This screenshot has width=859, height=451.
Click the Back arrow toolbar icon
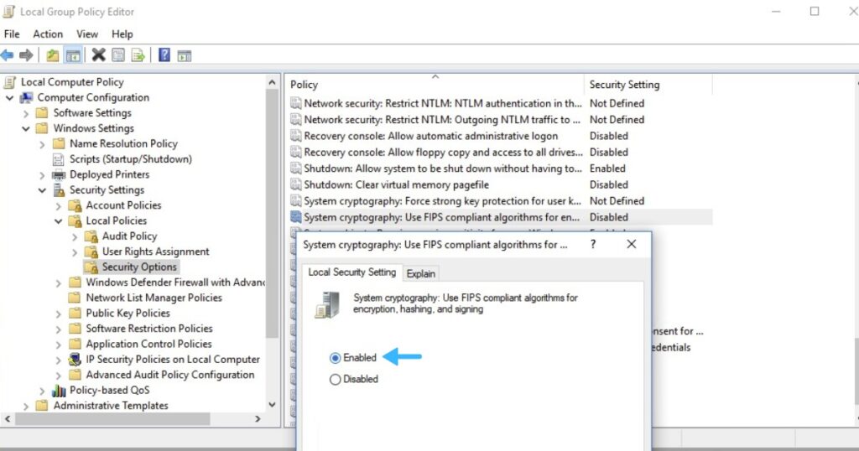[8, 55]
